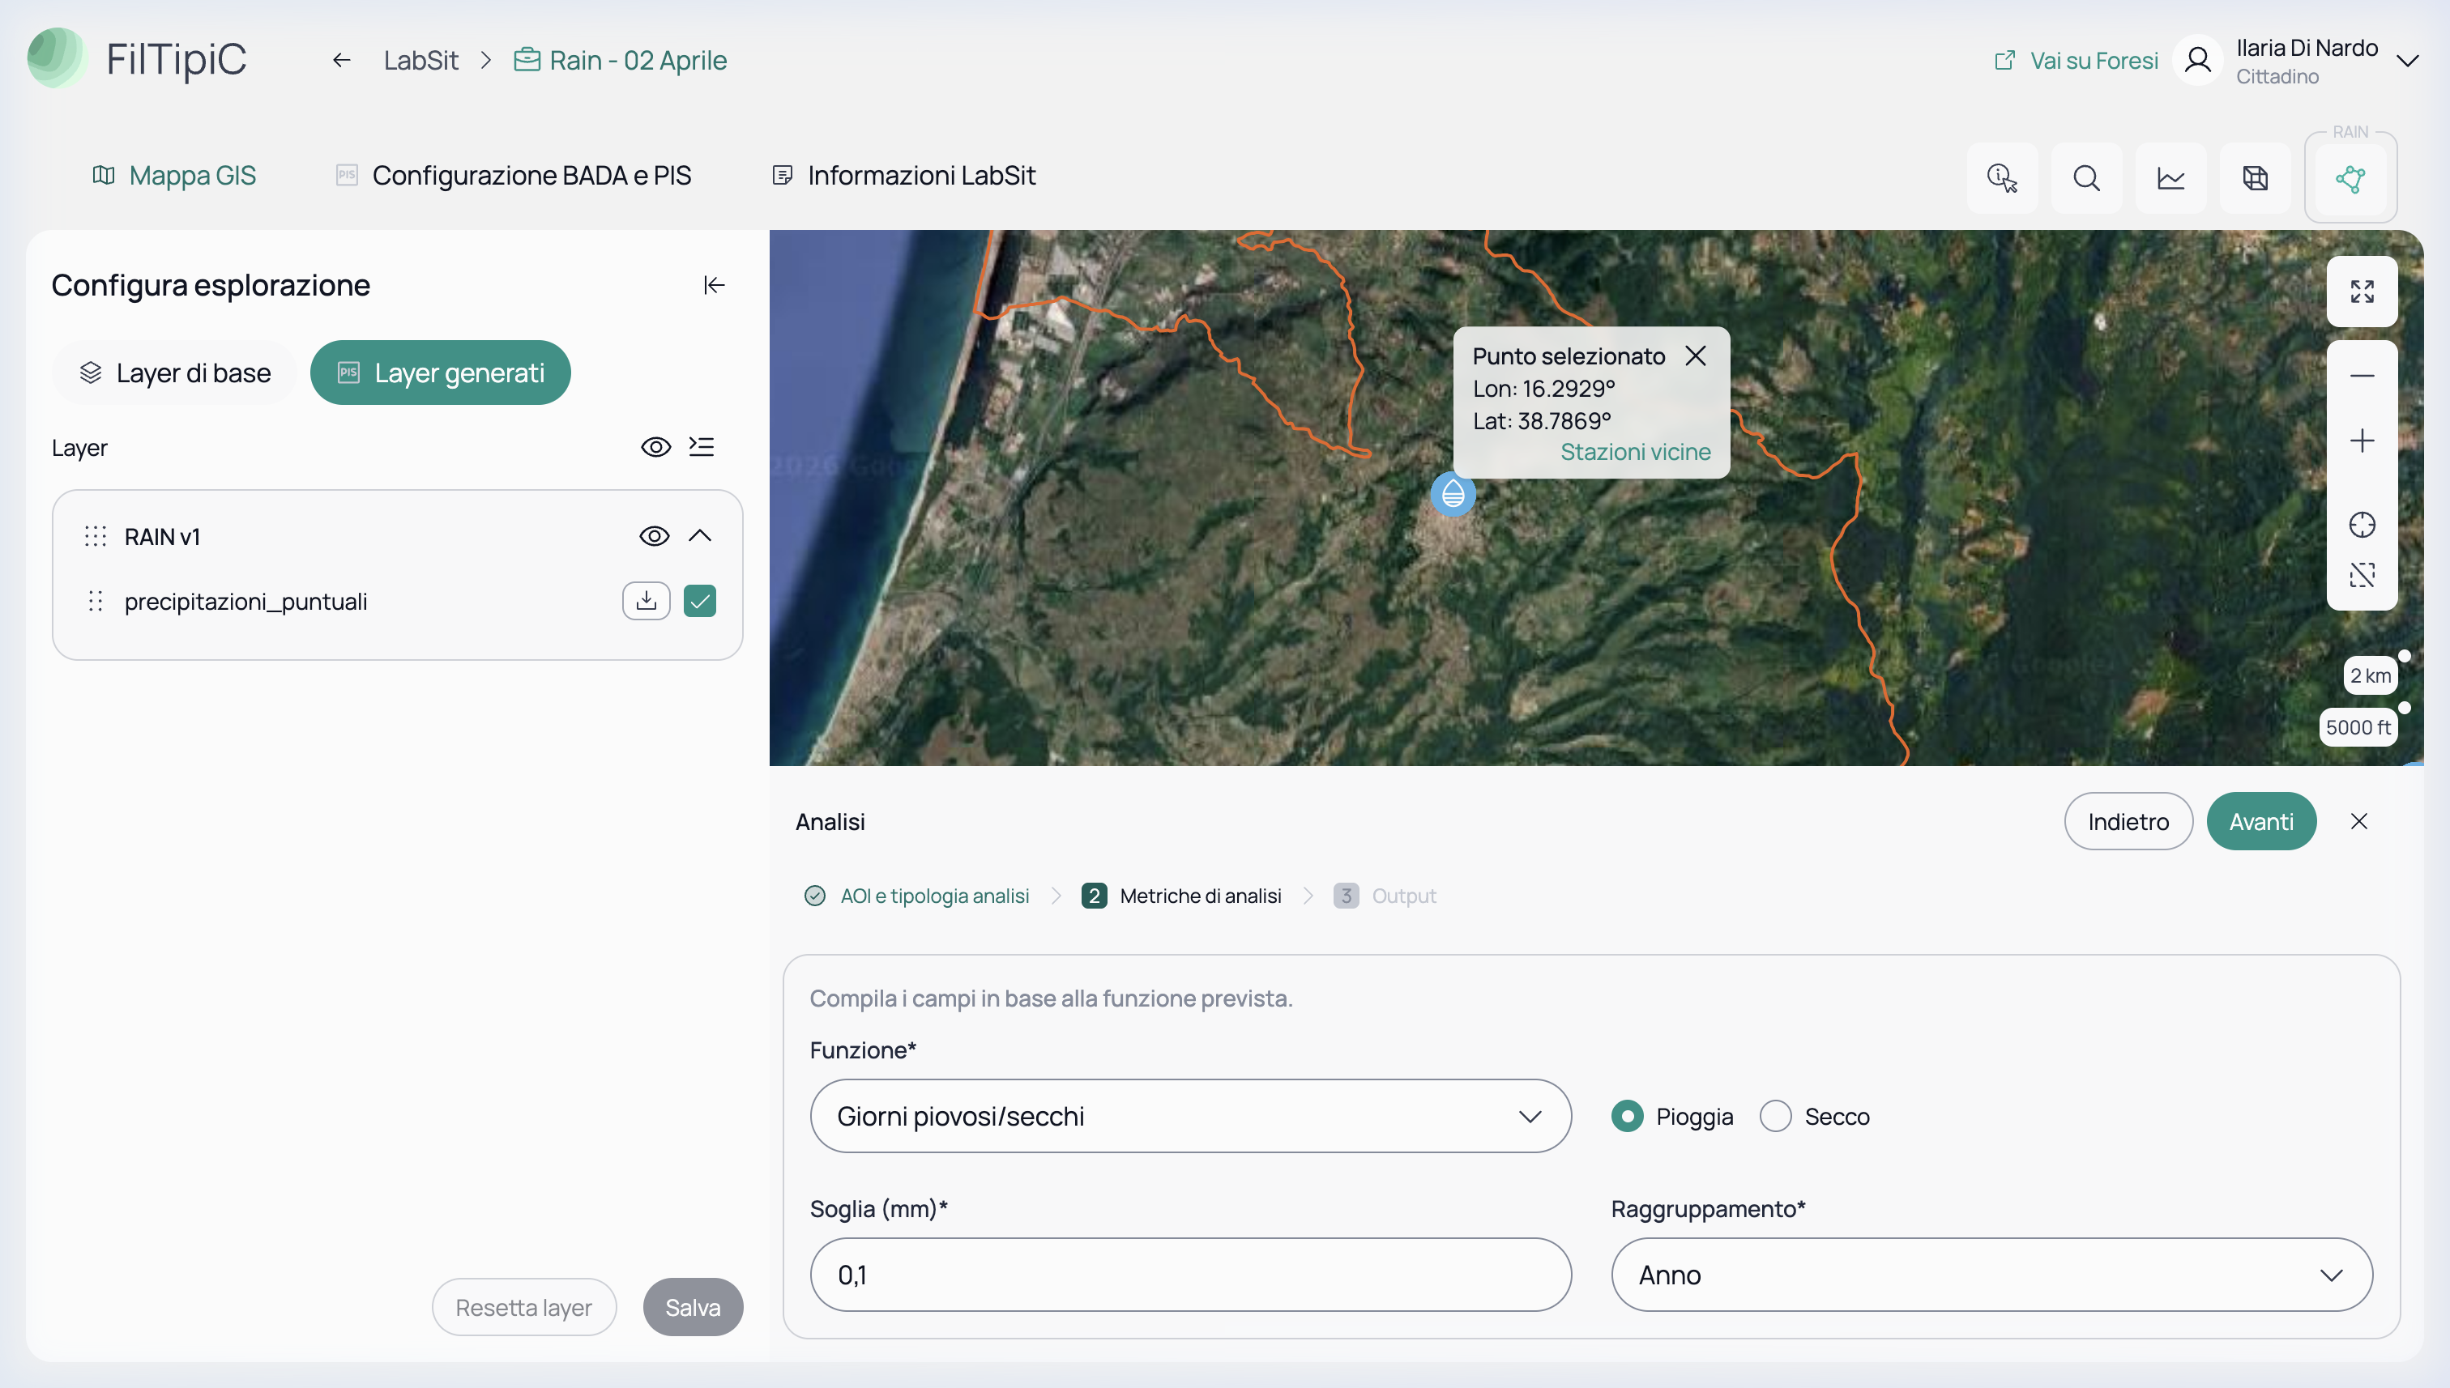The image size is (2450, 1388).
Task: Close the Analisi panel
Action: point(2359,822)
